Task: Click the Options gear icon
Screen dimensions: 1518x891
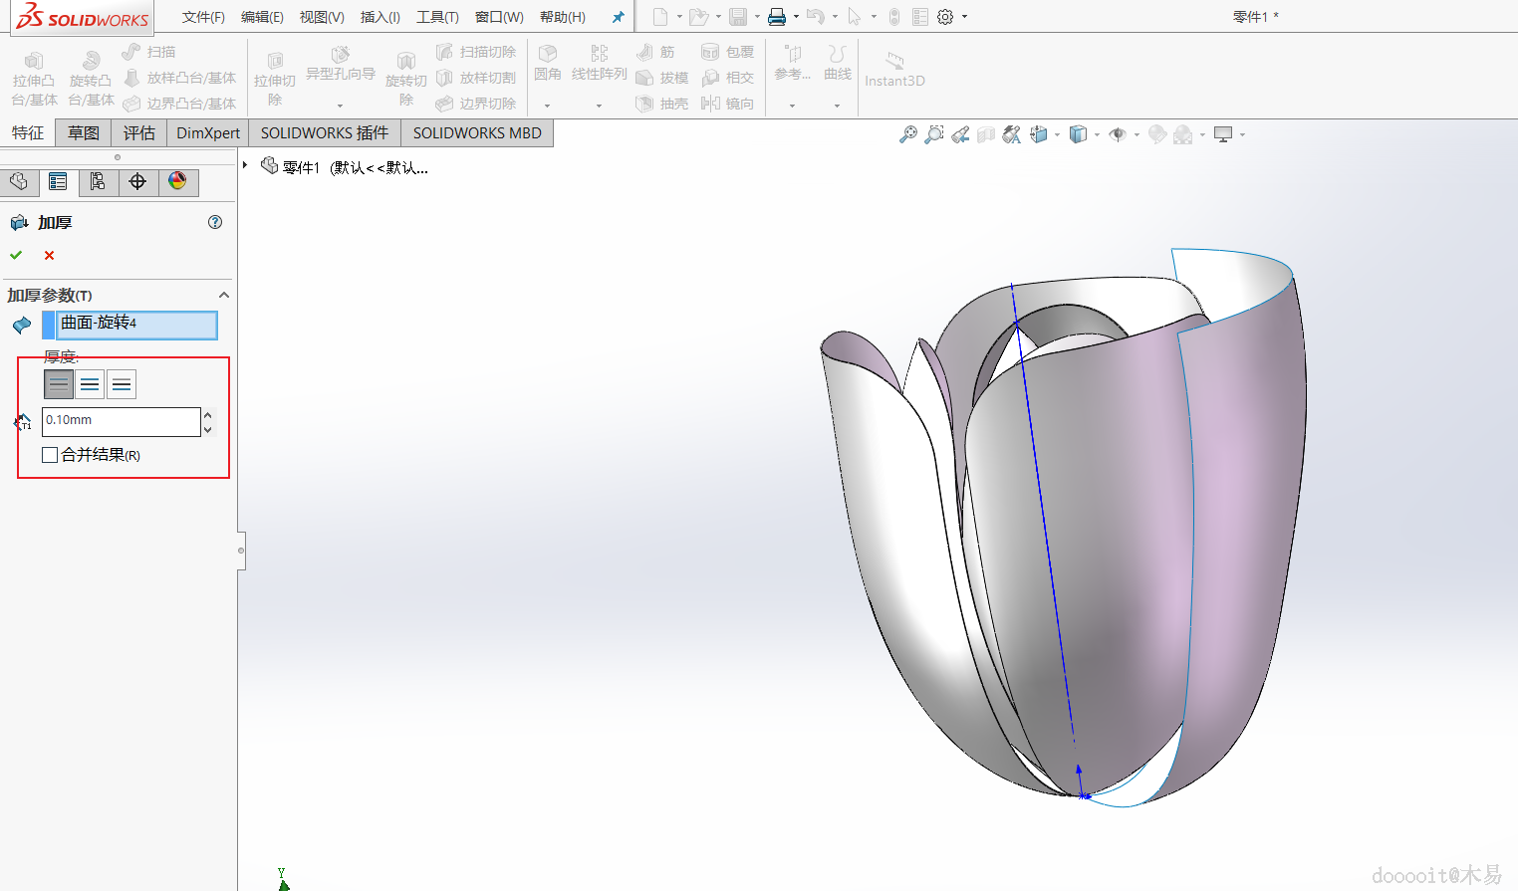Action: (945, 17)
